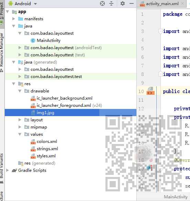190x201 pixels.
Task: Select the layout folder row
Action: tap(70, 120)
